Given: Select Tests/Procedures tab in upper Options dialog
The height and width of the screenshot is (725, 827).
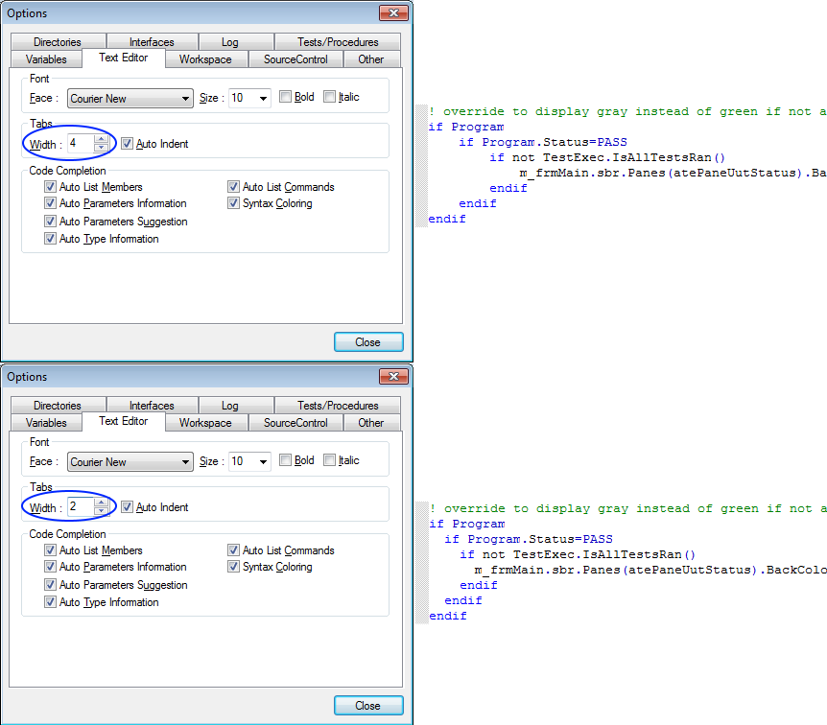Looking at the screenshot, I should point(338,41).
